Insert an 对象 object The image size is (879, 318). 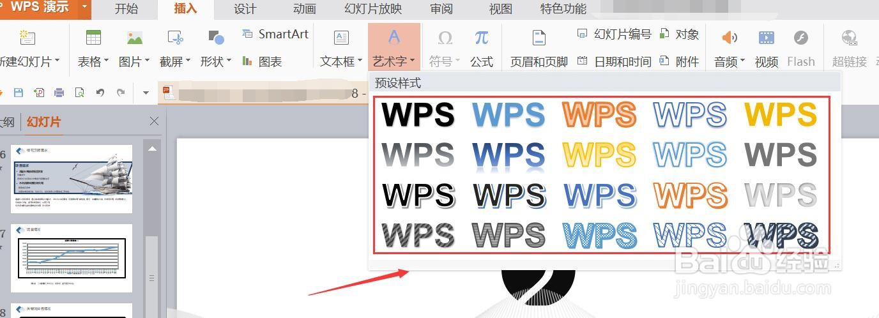pos(680,34)
